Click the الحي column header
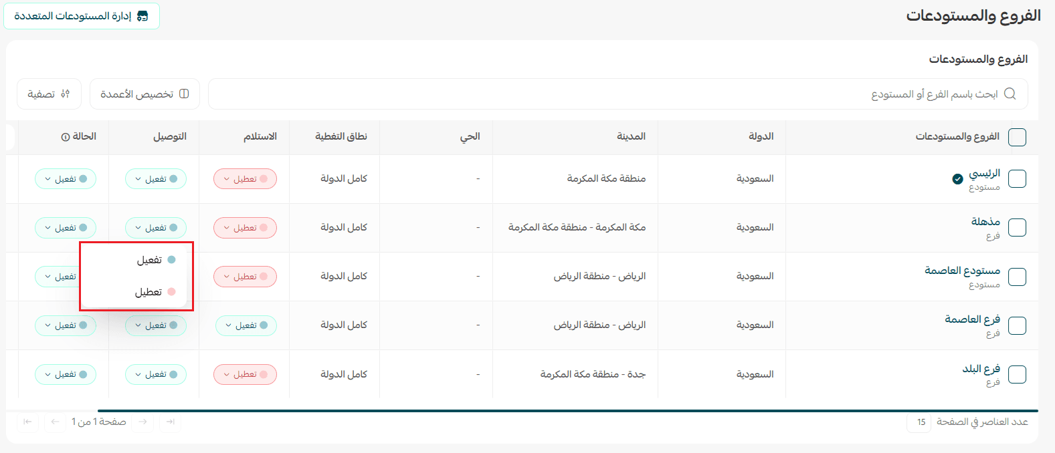The image size is (1055, 453). [470, 136]
